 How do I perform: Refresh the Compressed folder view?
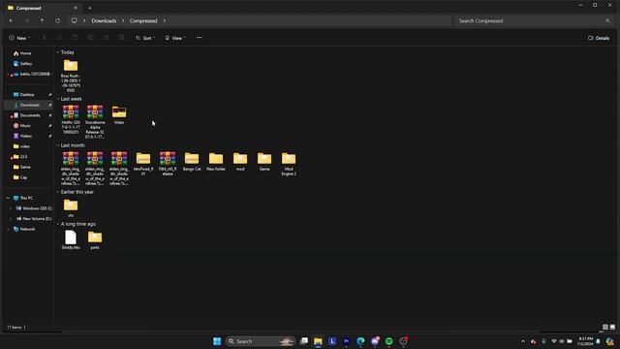[58, 20]
